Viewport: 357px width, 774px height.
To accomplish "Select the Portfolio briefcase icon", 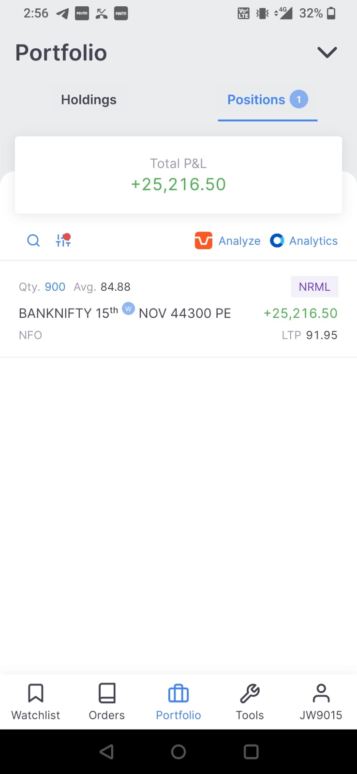I will 178,693.
